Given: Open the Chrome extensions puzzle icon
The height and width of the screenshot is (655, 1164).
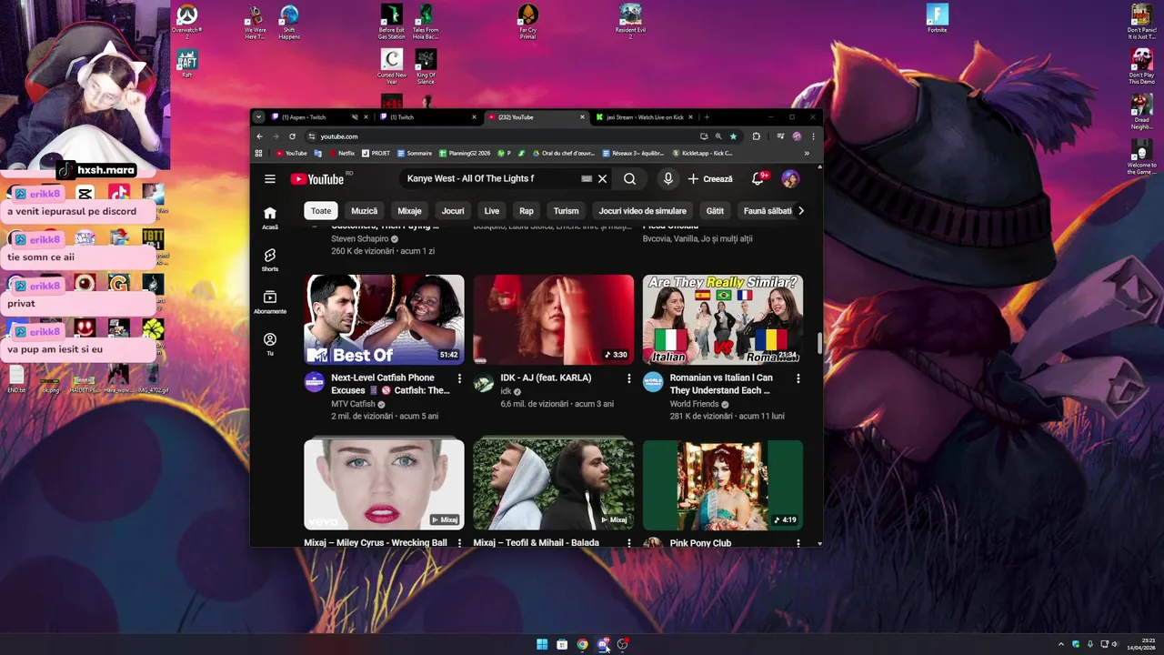Looking at the screenshot, I should point(756,136).
